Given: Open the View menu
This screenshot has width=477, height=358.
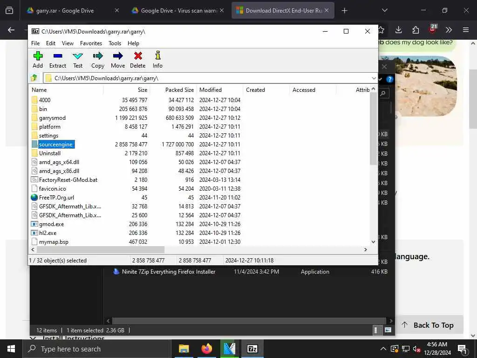Looking at the screenshot, I should pyautogui.click(x=68, y=43).
